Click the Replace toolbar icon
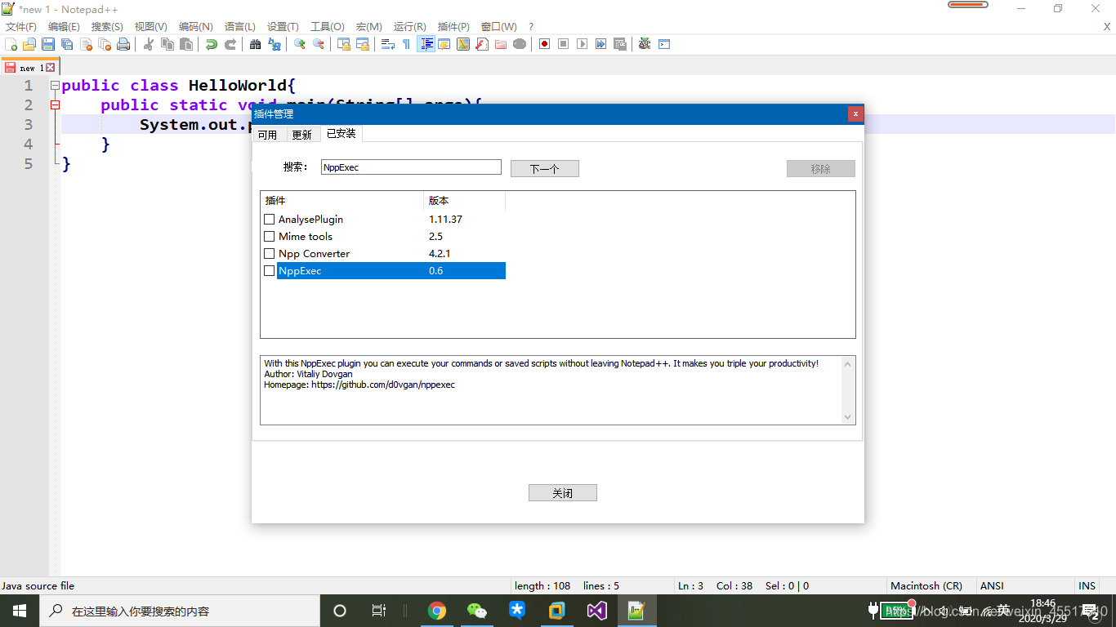The height and width of the screenshot is (627, 1116). coord(275,44)
